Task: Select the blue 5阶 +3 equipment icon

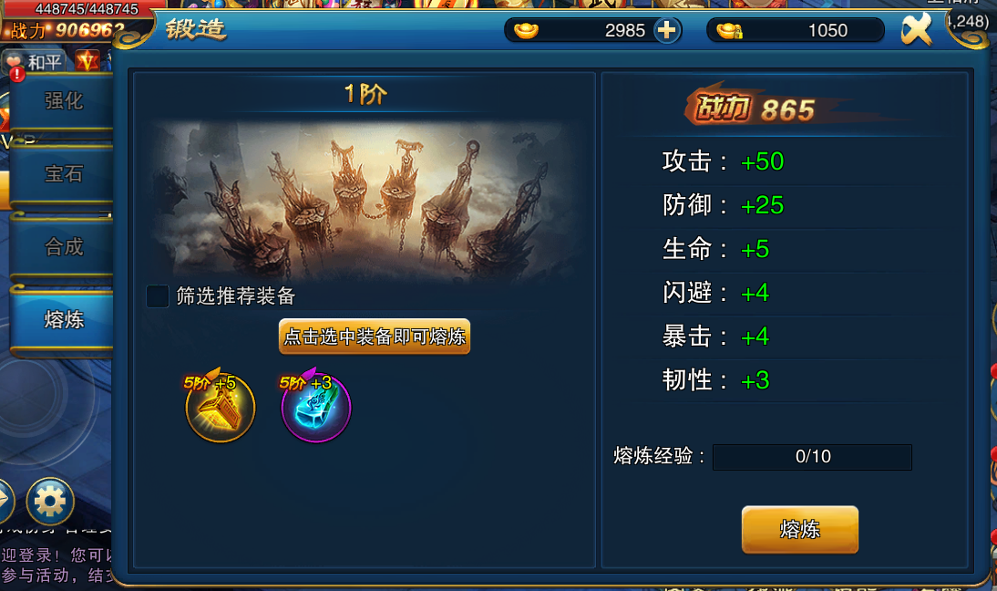Action: click(316, 407)
